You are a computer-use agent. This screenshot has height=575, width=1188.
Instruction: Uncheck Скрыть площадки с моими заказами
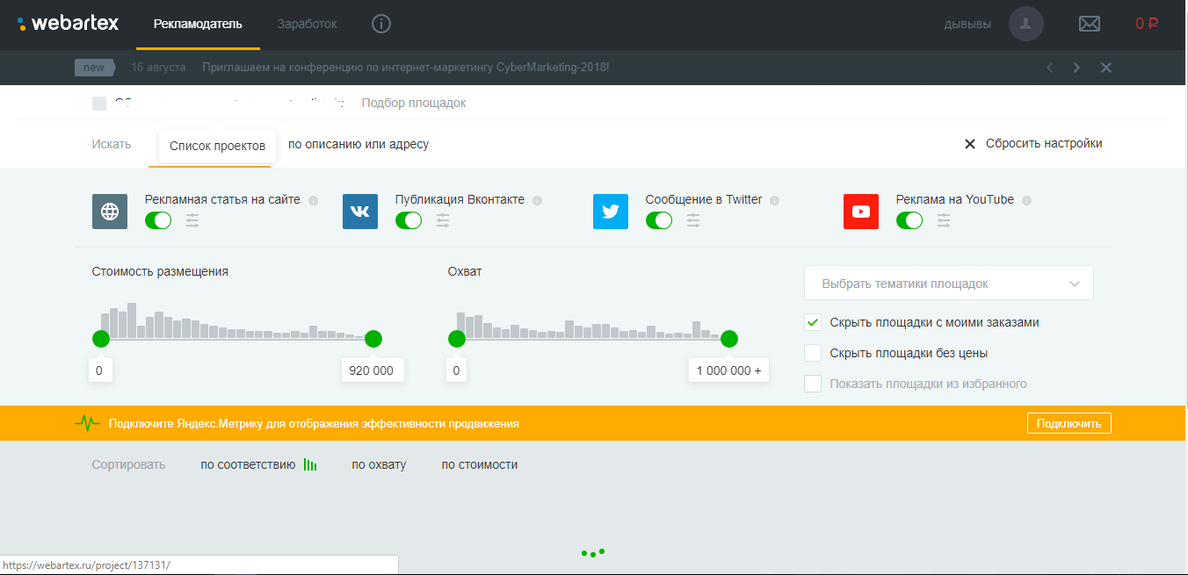click(813, 322)
